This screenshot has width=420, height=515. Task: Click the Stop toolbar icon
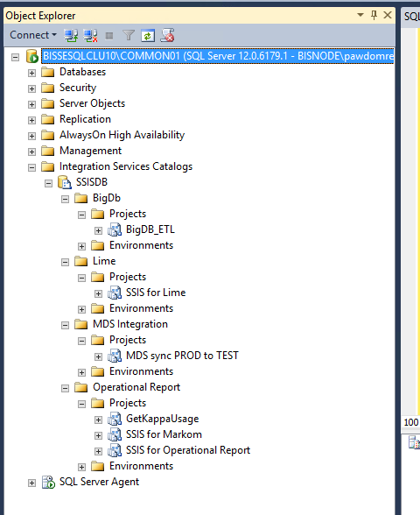point(109,35)
